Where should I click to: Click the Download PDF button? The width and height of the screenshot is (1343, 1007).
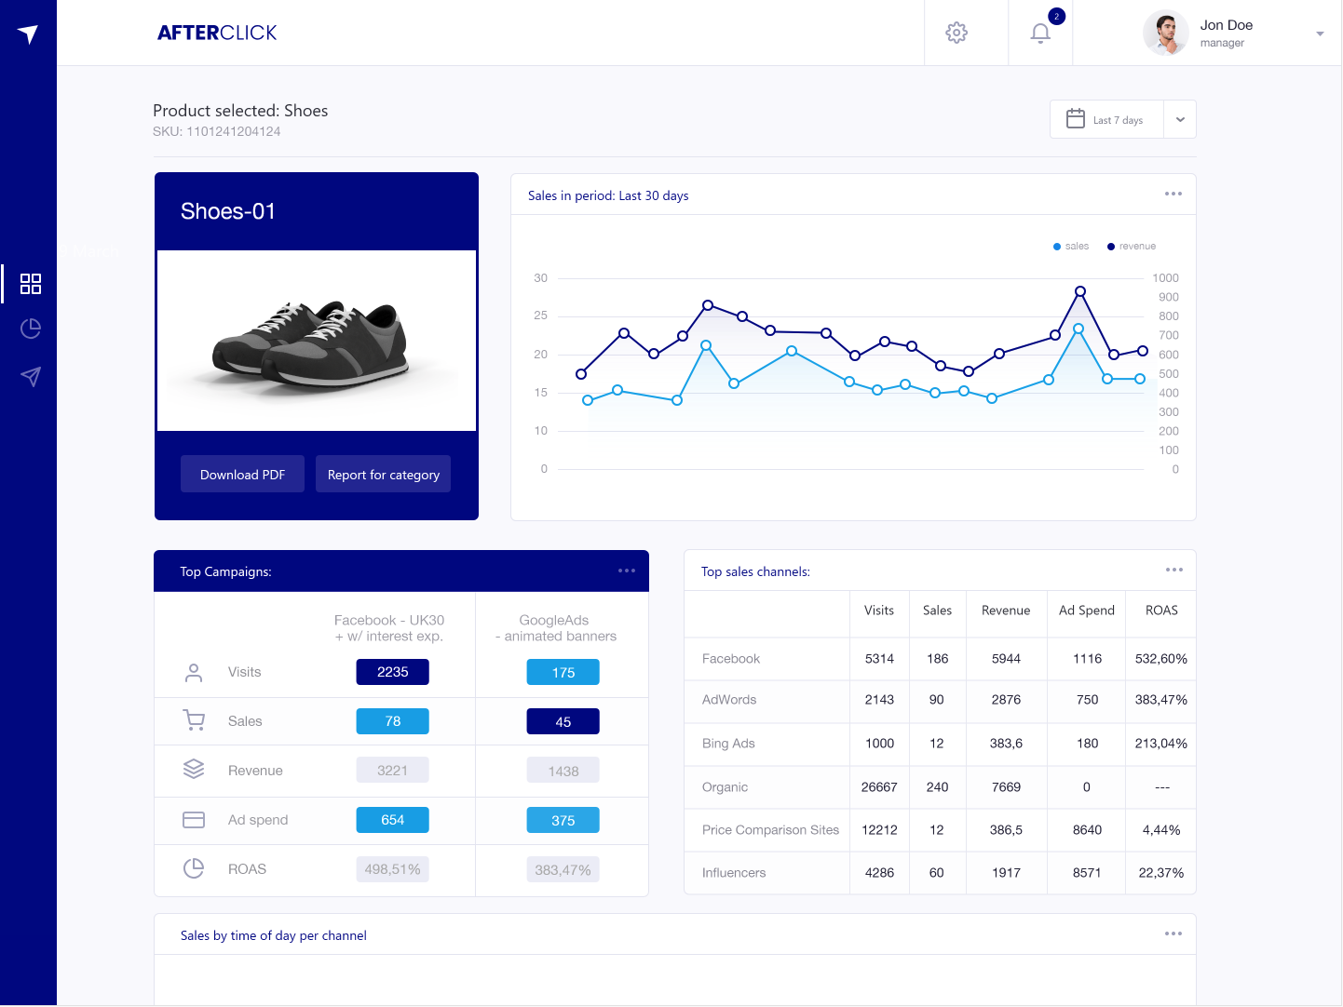coord(242,474)
